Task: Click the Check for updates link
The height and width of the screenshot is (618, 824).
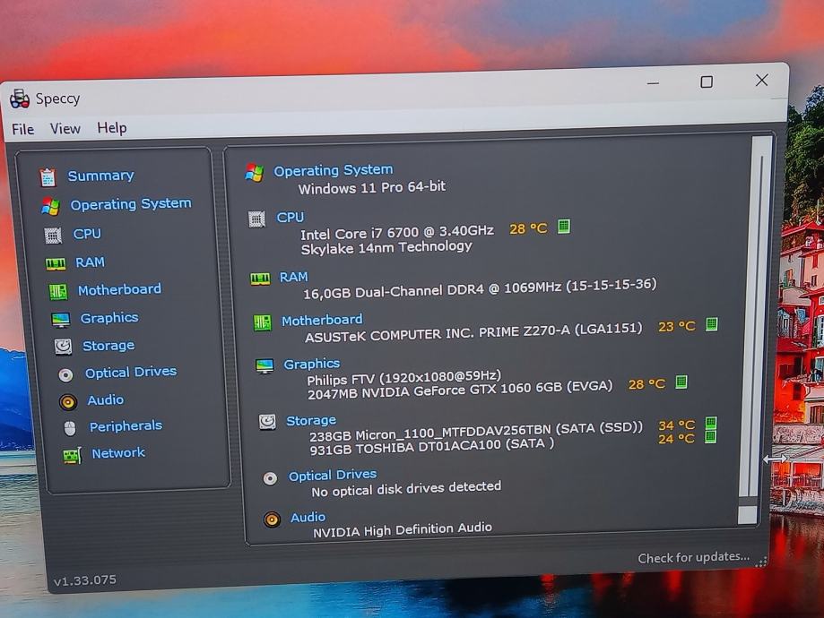Action: click(x=693, y=557)
